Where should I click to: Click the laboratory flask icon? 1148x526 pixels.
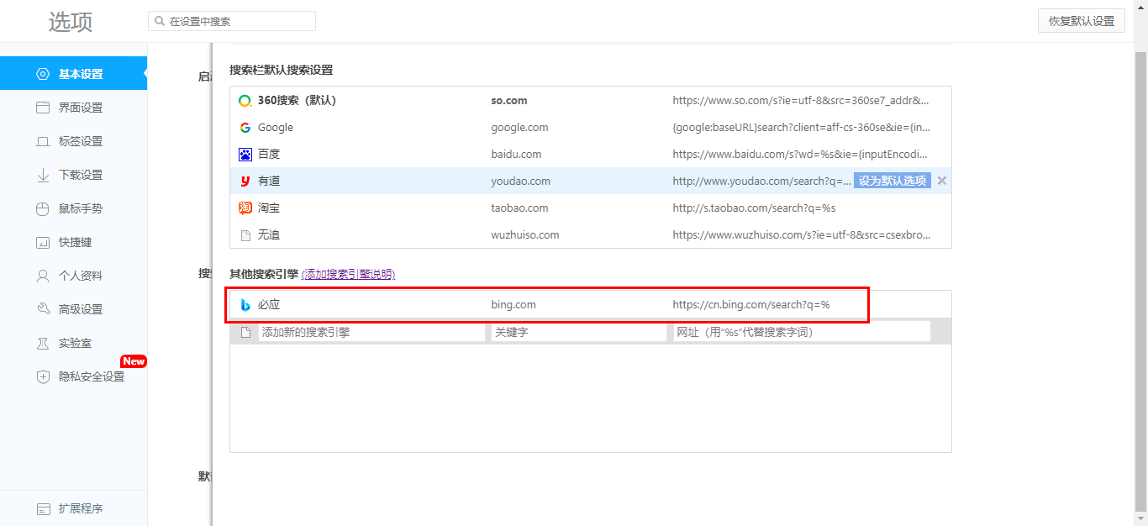tap(43, 343)
